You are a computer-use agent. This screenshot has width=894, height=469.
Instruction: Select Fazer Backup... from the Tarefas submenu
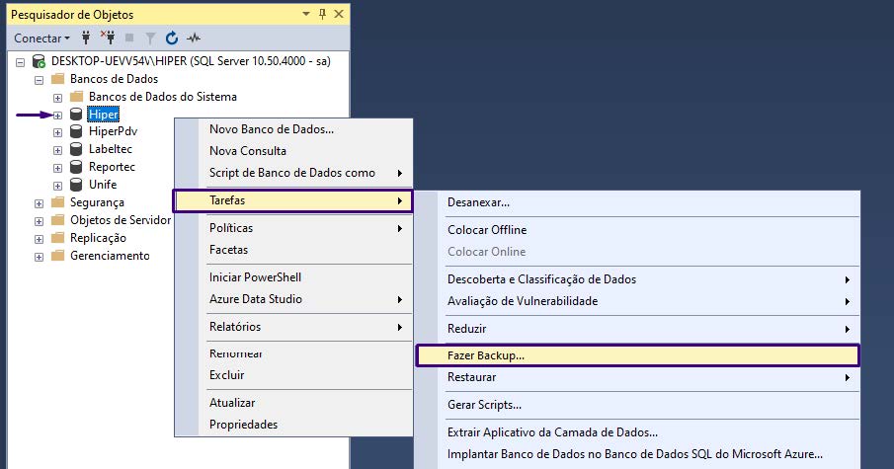point(485,354)
